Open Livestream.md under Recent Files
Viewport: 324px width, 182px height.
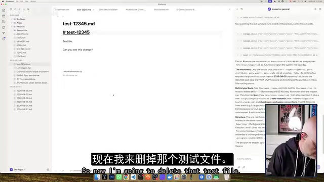coord(23,68)
